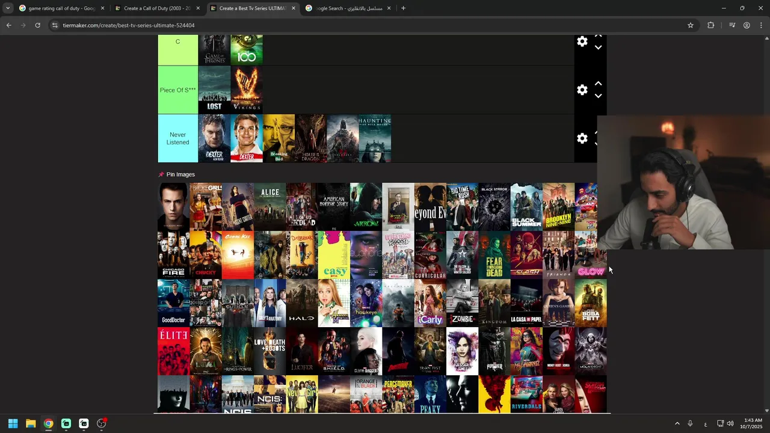The width and height of the screenshot is (770, 433).
Task: Select the Chicago Fire poster
Action: (173, 255)
